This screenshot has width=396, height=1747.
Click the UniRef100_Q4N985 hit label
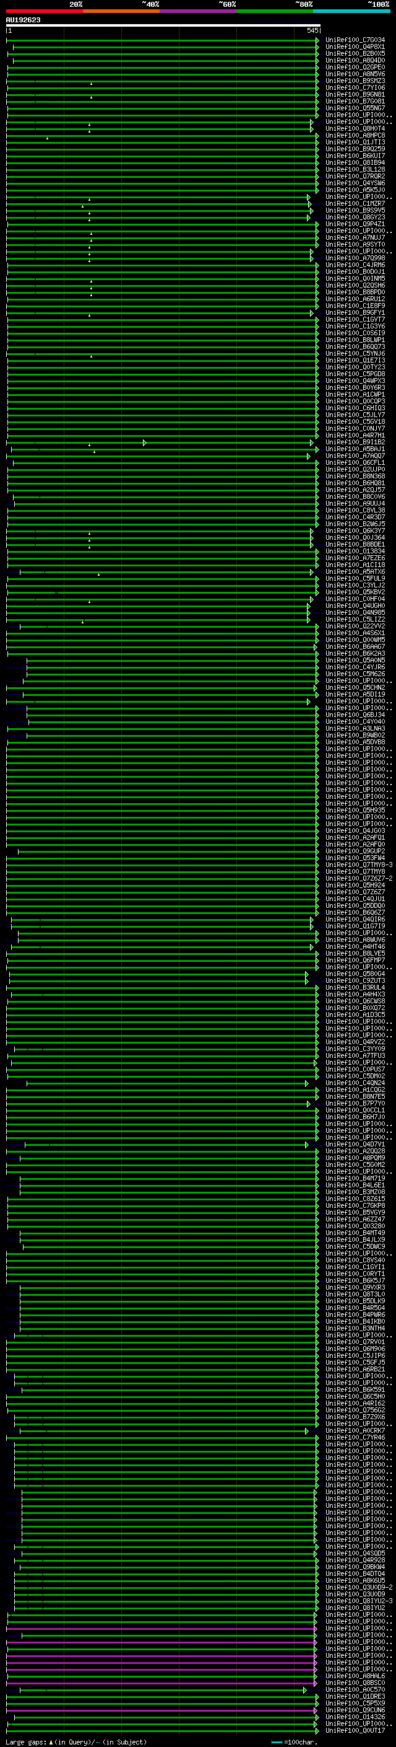[x=355, y=612]
